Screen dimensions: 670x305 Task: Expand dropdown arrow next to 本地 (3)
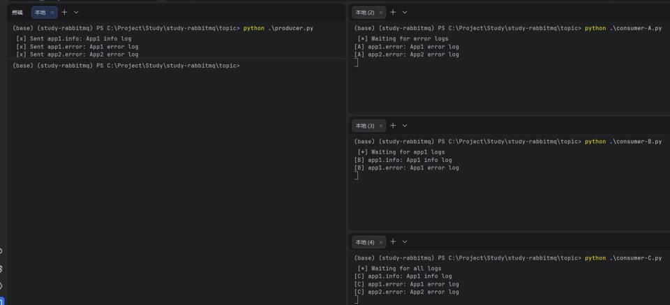pos(405,125)
